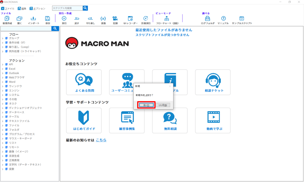Expand the データベース action category
Screen dimensions: 304x182
(3, 112)
